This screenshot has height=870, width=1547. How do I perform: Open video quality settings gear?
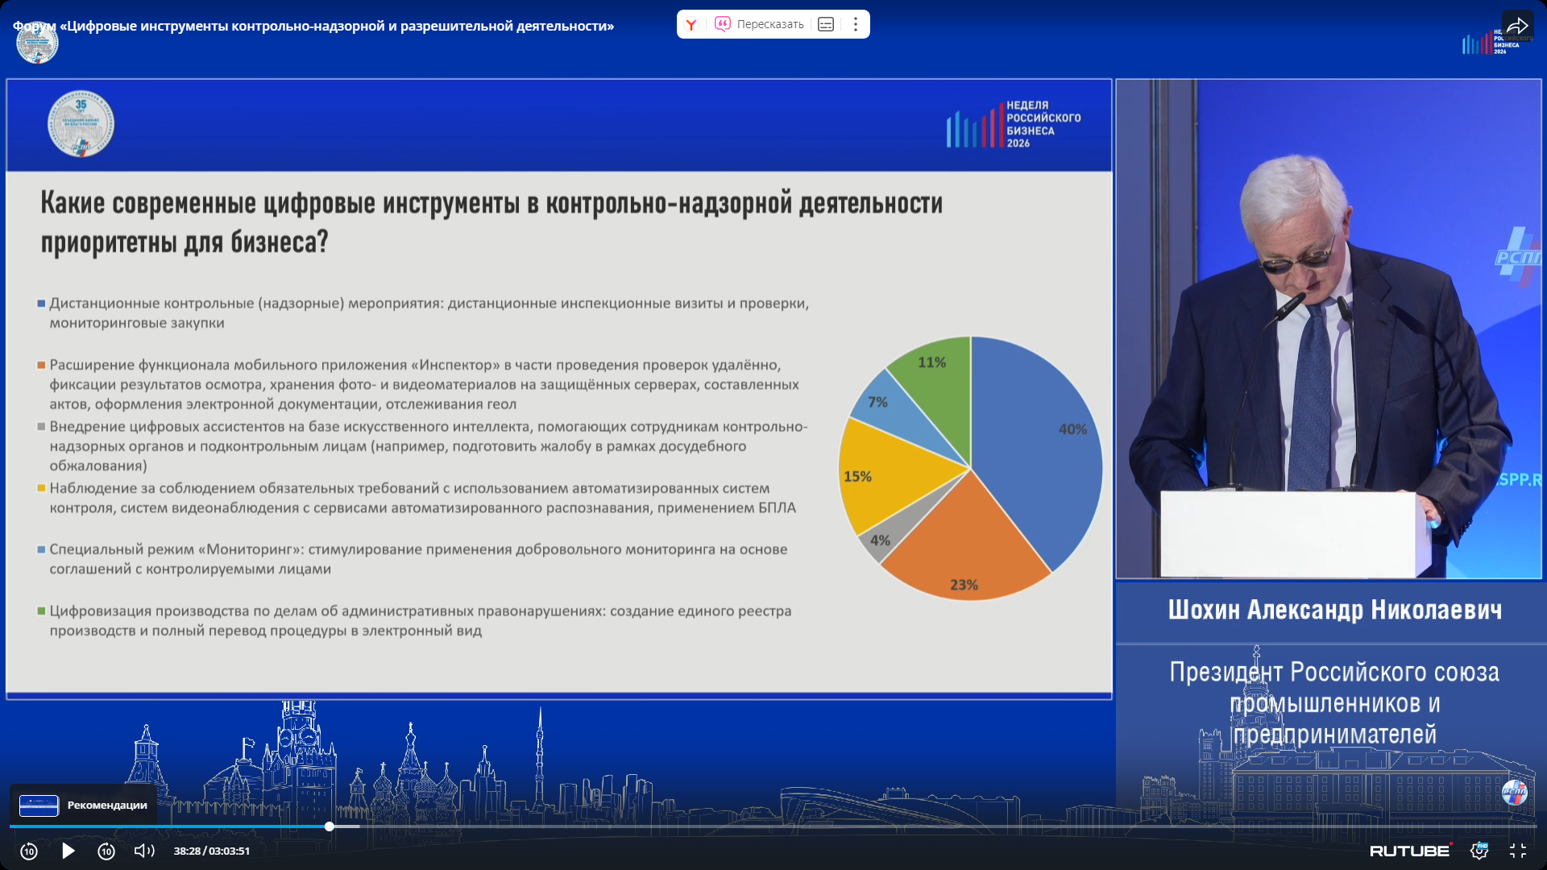(x=1479, y=851)
